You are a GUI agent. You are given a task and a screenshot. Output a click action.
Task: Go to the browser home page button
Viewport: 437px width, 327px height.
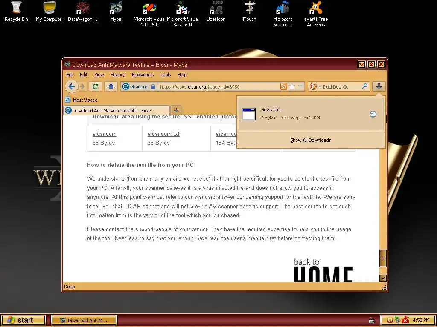click(111, 86)
